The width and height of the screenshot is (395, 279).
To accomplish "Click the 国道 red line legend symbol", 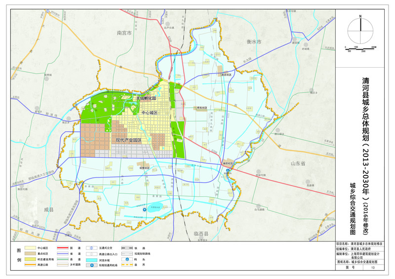I will [63, 247].
